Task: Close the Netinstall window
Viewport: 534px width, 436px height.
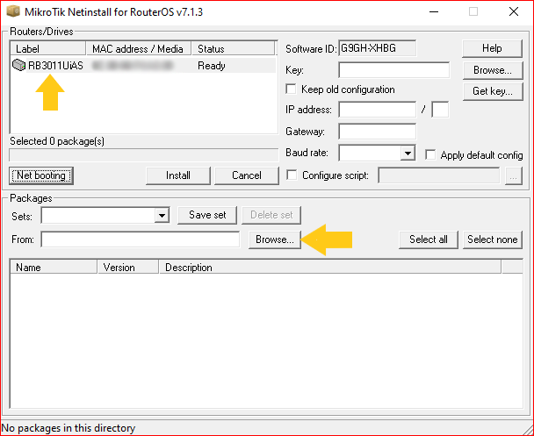Action: tap(514, 11)
